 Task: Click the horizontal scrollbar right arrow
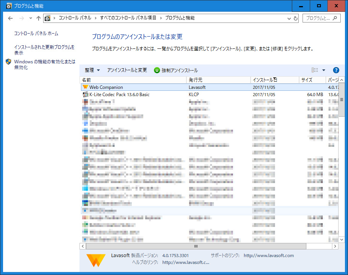tap(335, 246)
